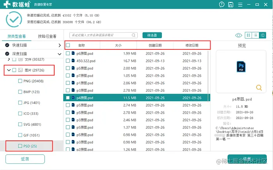This screenshot has height=170, width=273.
Task: Sort by 大小 column header
Action: [x=119, y=46]
